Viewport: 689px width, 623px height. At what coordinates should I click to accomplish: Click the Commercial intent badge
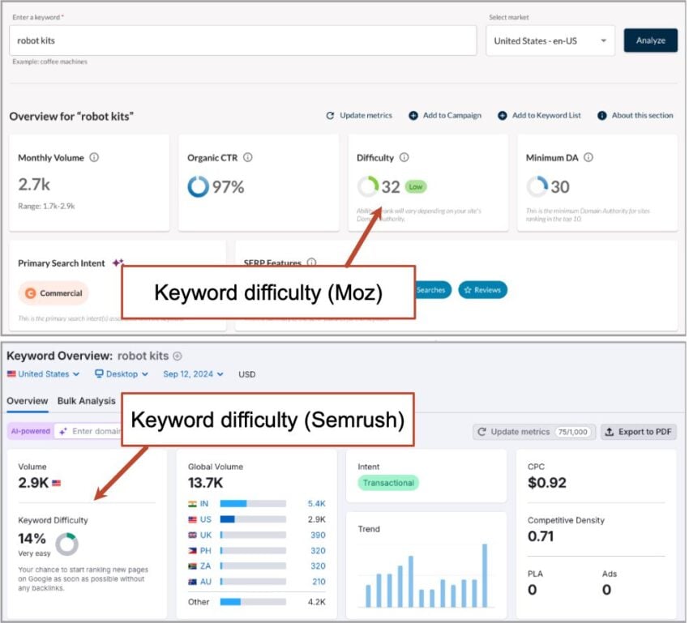click(53, 293)
